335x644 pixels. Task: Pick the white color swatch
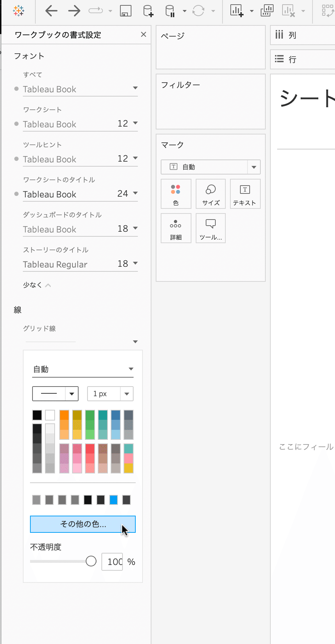(x=50, y=415)
